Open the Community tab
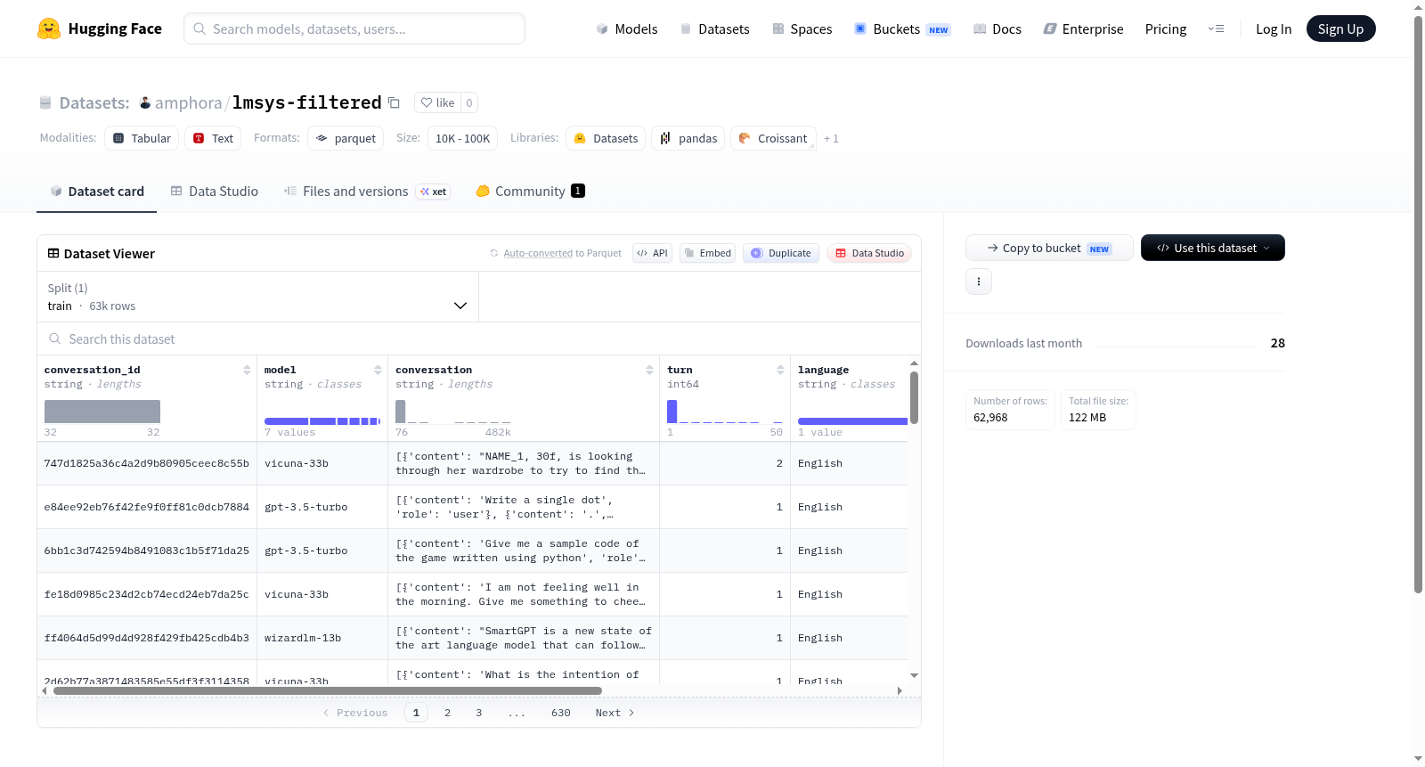The width and height of the screenshot is (1425, 767). 531,192
